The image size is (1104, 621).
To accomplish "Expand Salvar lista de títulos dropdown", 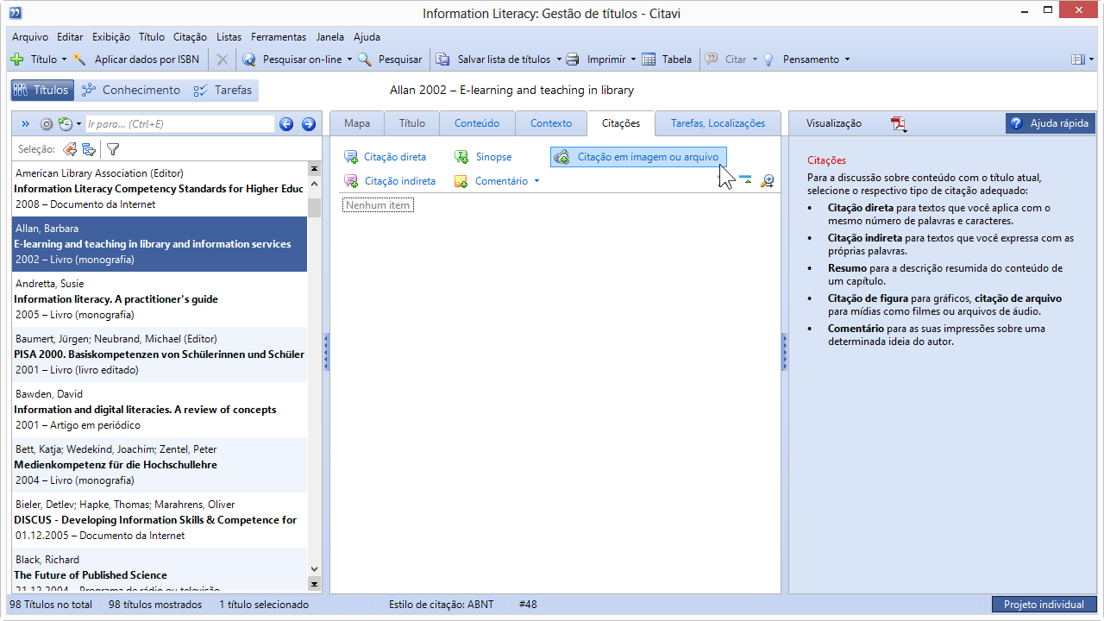I will click(x=558, y=60).
